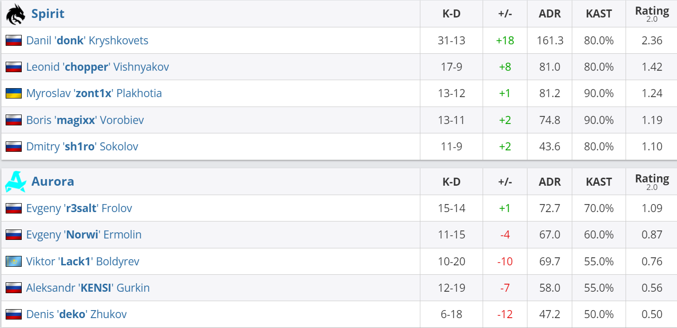Open Danil 'donk' Kryshkovets player profile
The image size is (677, 328).
[x=87, y=41]
